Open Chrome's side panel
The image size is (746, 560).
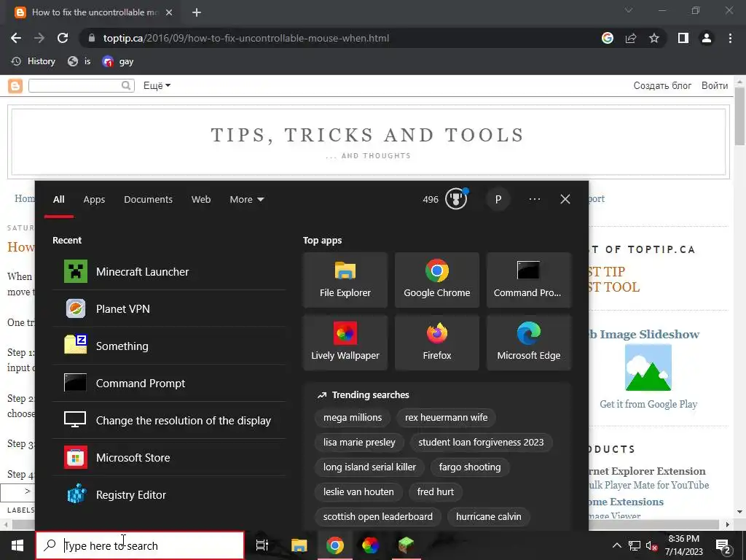[683, 38]
